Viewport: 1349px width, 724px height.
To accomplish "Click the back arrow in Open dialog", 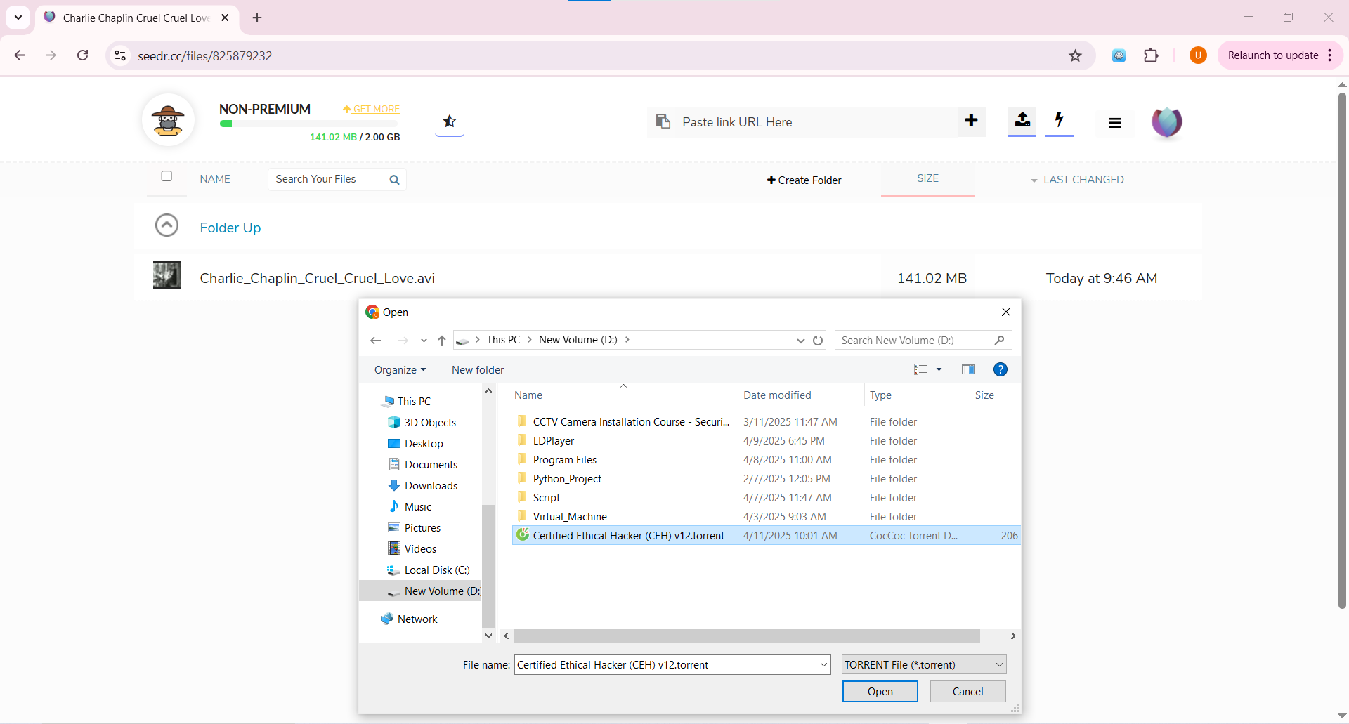I will 376,341.
